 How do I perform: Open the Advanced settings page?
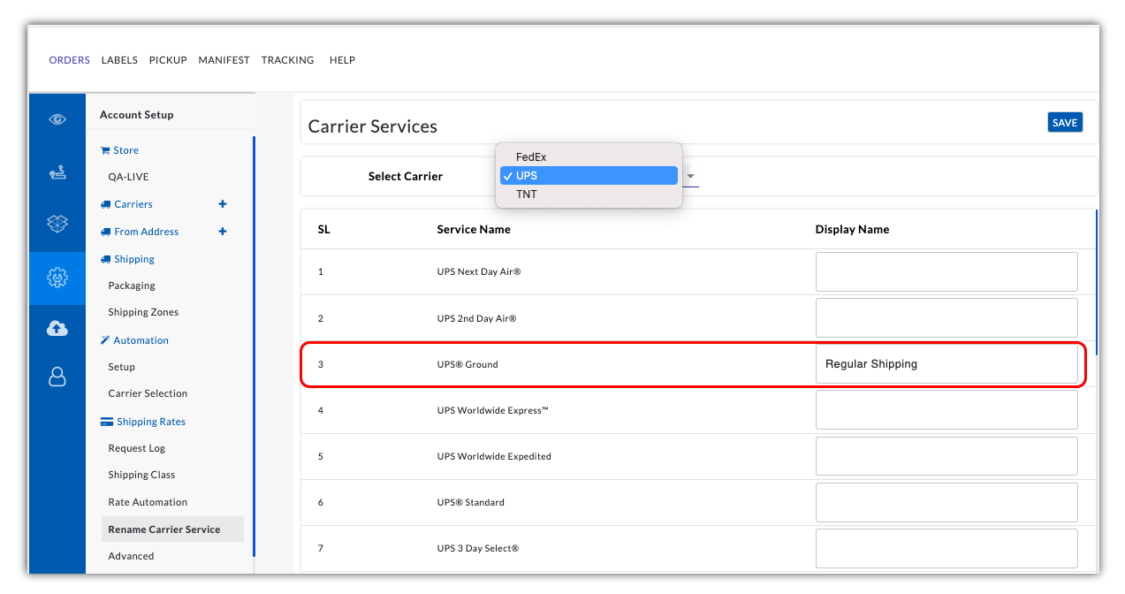click(131, 556)
